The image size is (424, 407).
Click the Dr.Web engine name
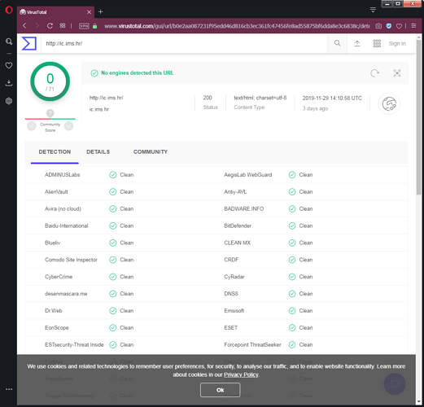click(x=54, y=311)
